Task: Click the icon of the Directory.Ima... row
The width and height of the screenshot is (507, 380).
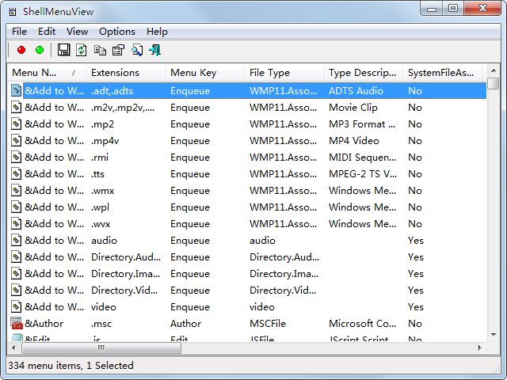Action: 16,274
